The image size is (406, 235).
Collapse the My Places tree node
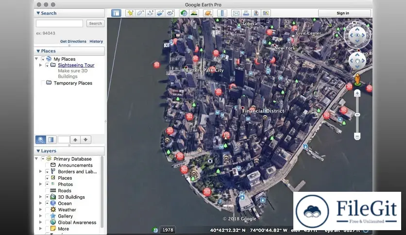click(x=36, y=59)
